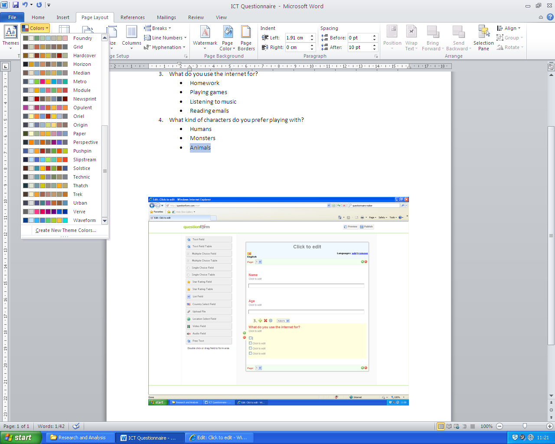Switch to the References tab
Image resolution: width=555 pixels, height=444 pixels.
[x=132, y=17]
